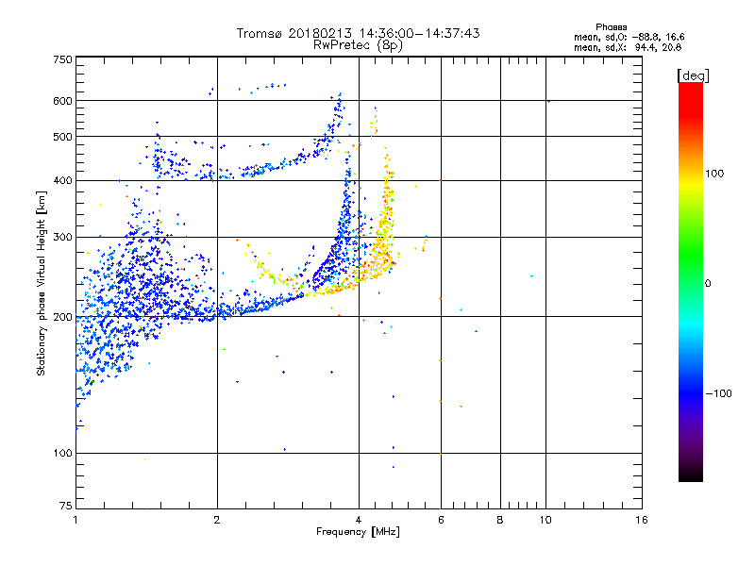755x566 pixels.
Task: Click the y-axis tick label '75'
Action: 66,506
